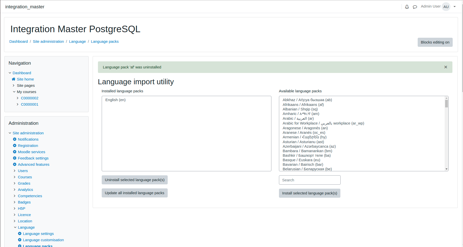The width and height of the screenshot is (463, 247).
Task: Expand the Badges admin node
Action: [15, 202]
